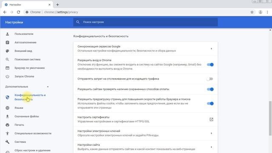Screen dimensions: 272x153
Task: Open Поисковая система settings section
Action: 27,59
